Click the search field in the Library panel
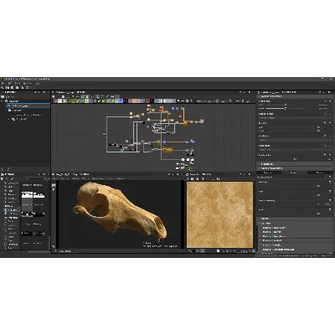This screenshot has height=335, width=335. pos(34,178)
